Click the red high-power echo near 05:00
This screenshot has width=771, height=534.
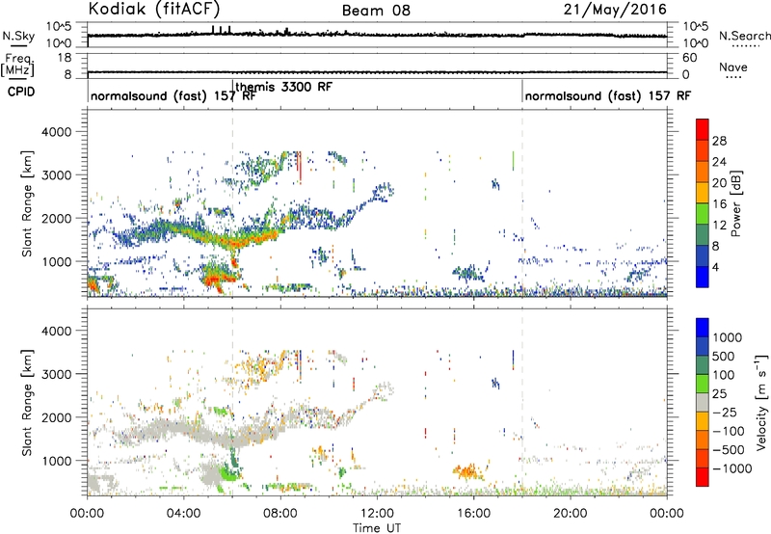[214, 281]
